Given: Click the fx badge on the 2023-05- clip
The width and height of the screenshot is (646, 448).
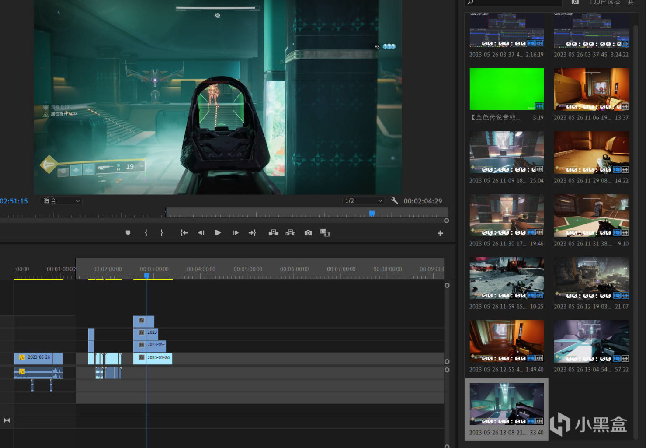Looking at the screenshot, I should coord(142,345).
